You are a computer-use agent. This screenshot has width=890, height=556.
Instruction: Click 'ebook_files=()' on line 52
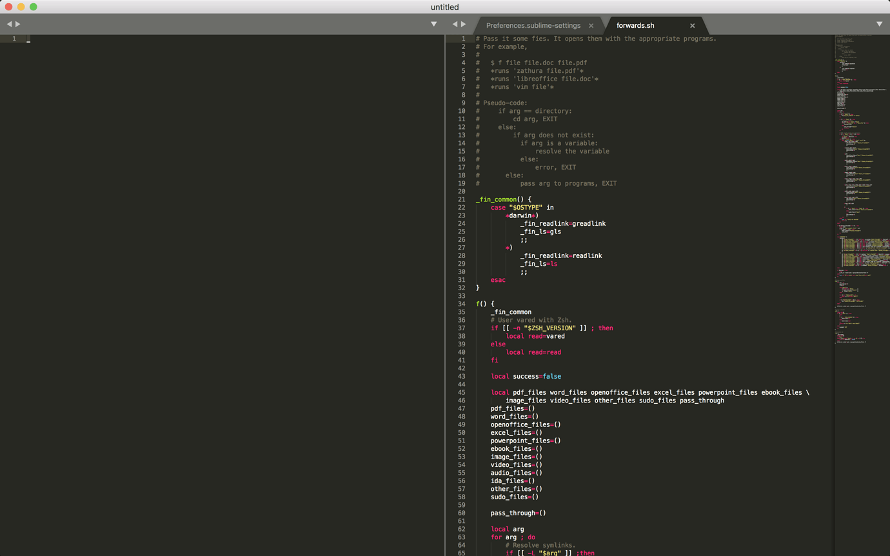tap(517, 449)
